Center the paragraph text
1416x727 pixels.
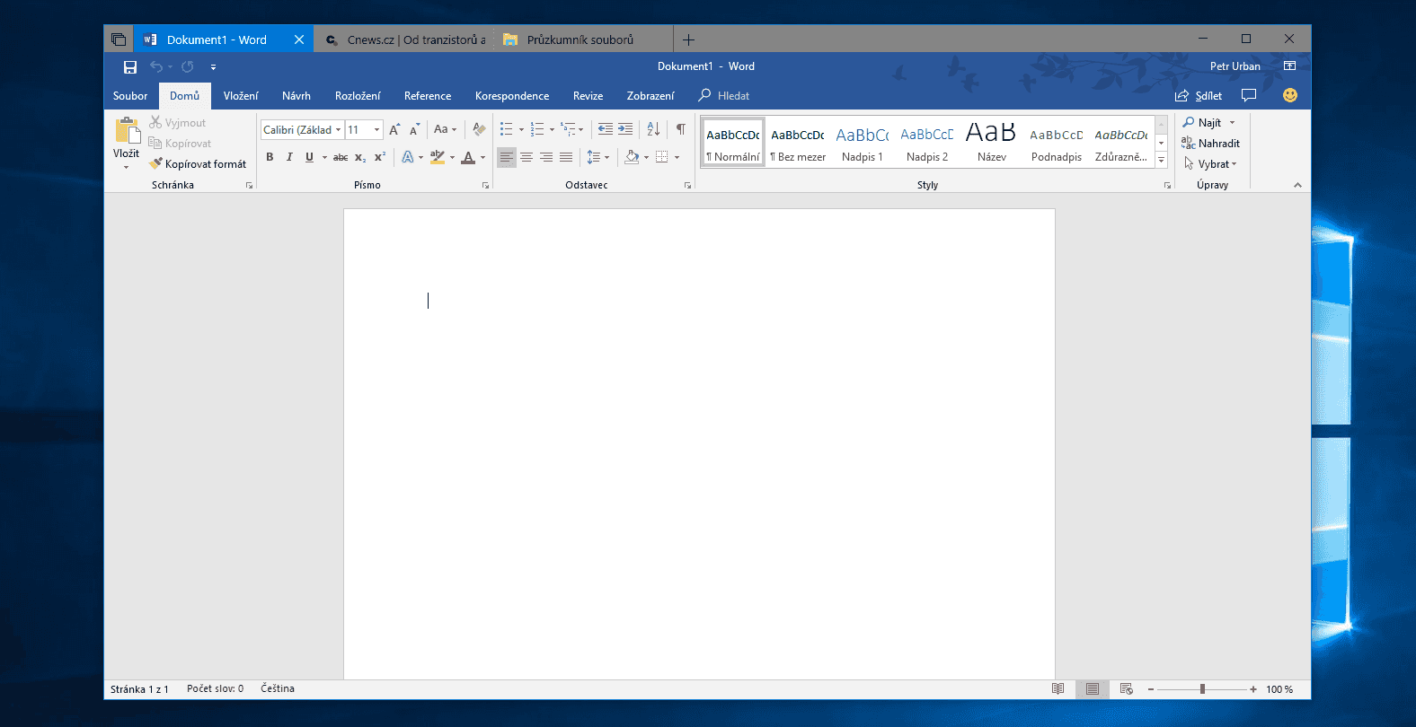527,157
